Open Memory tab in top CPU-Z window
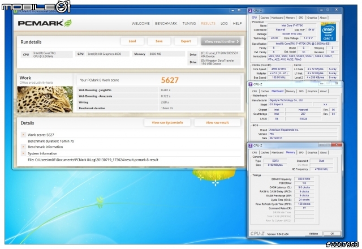 pos(290,18)
